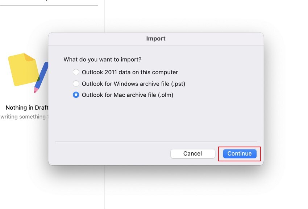The height and width of the screenshot is (209, 308).
Task: Cancel the import dialog
Action: tap(192, 153)
